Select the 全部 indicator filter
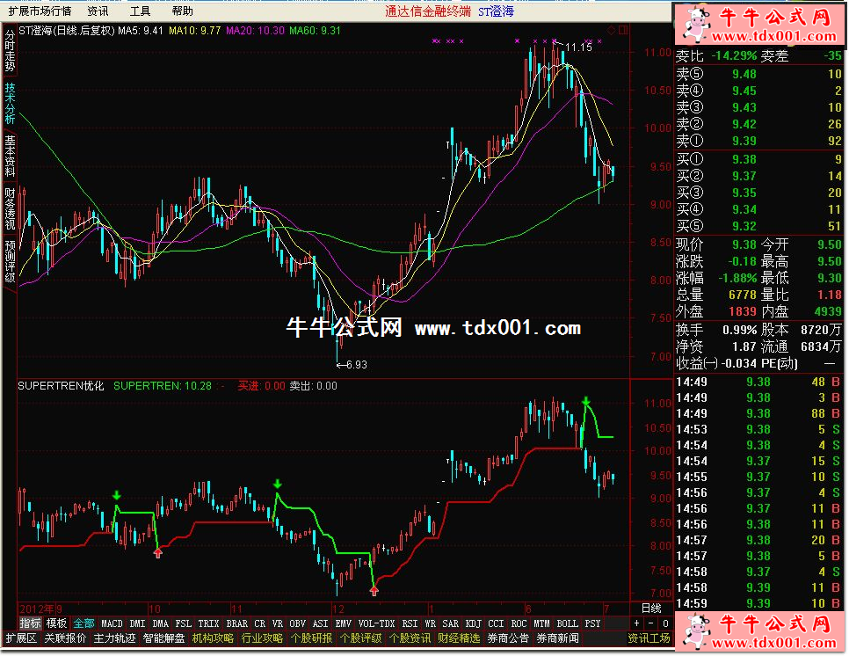The height and width of the screenshot is (656, 849). point(83,623)
